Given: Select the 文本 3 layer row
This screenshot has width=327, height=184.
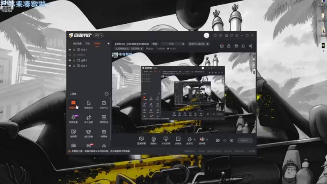Looking at the screenshot, I should [x=89, y=66].
